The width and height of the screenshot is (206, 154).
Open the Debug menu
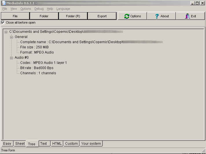39,9
